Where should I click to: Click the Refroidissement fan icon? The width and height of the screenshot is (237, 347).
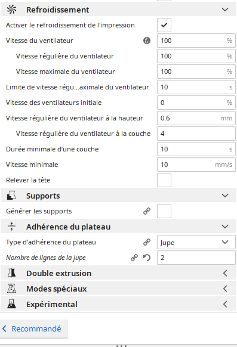tap(11, 10)
